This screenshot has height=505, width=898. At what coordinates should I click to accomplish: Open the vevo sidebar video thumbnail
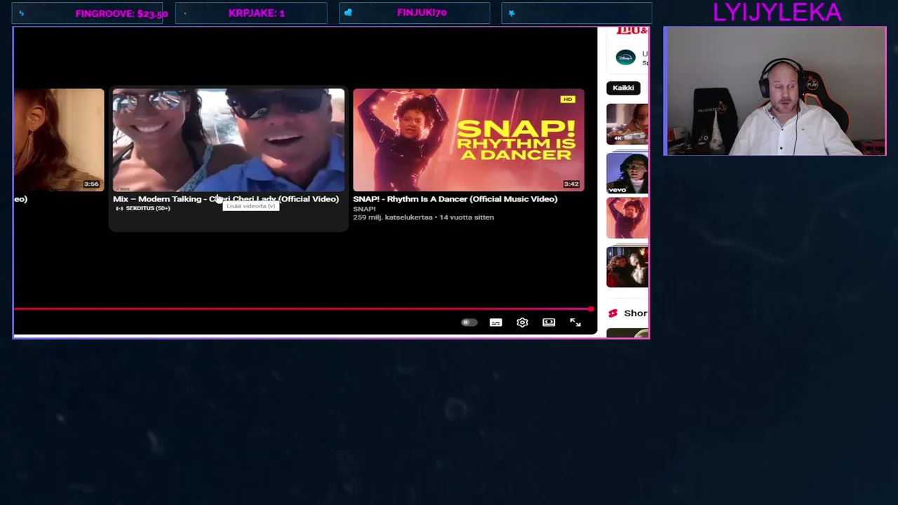(x=627, y=173)
